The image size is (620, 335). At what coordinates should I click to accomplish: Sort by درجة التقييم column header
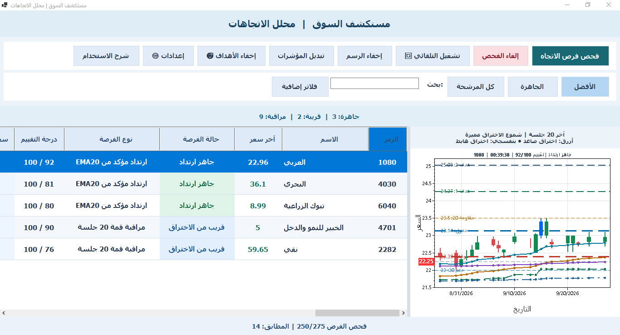(39, 139)
